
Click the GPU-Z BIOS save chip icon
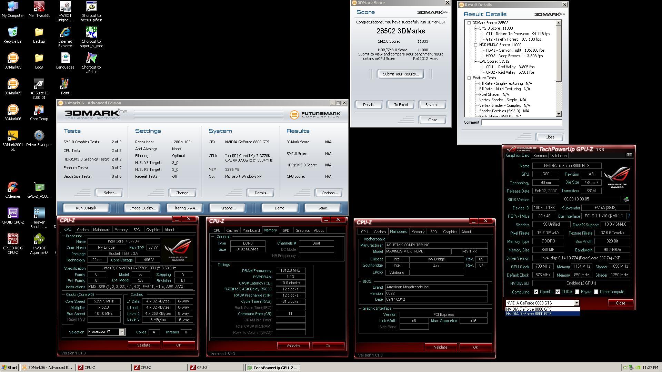626,199
